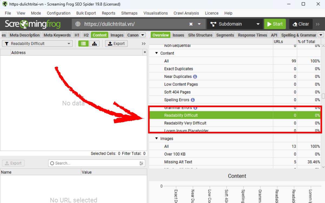Collapse the Images section in overview
The image size is (325, 203).
(157, 139)
